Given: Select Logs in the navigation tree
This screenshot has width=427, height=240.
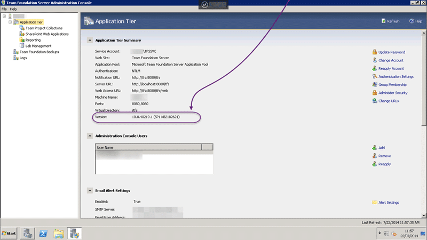Looking at the screenshot, I should 23,58.
